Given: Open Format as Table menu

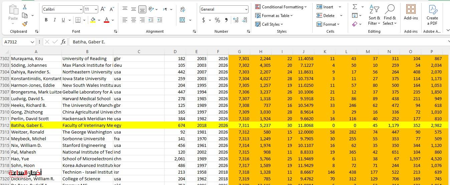Looking at the screenshot, I should pos(274,15).
